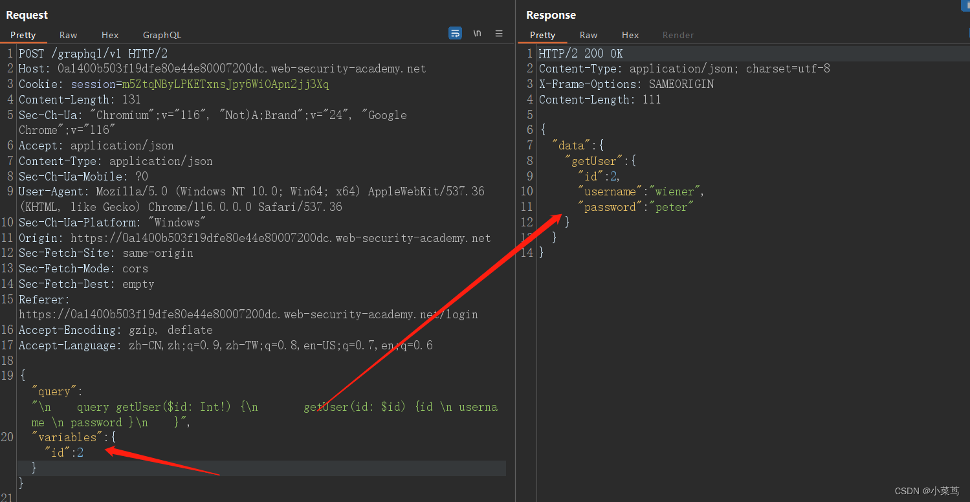
Task: Click the HTTP/2 200 OK status line
Action: [580, 53]
